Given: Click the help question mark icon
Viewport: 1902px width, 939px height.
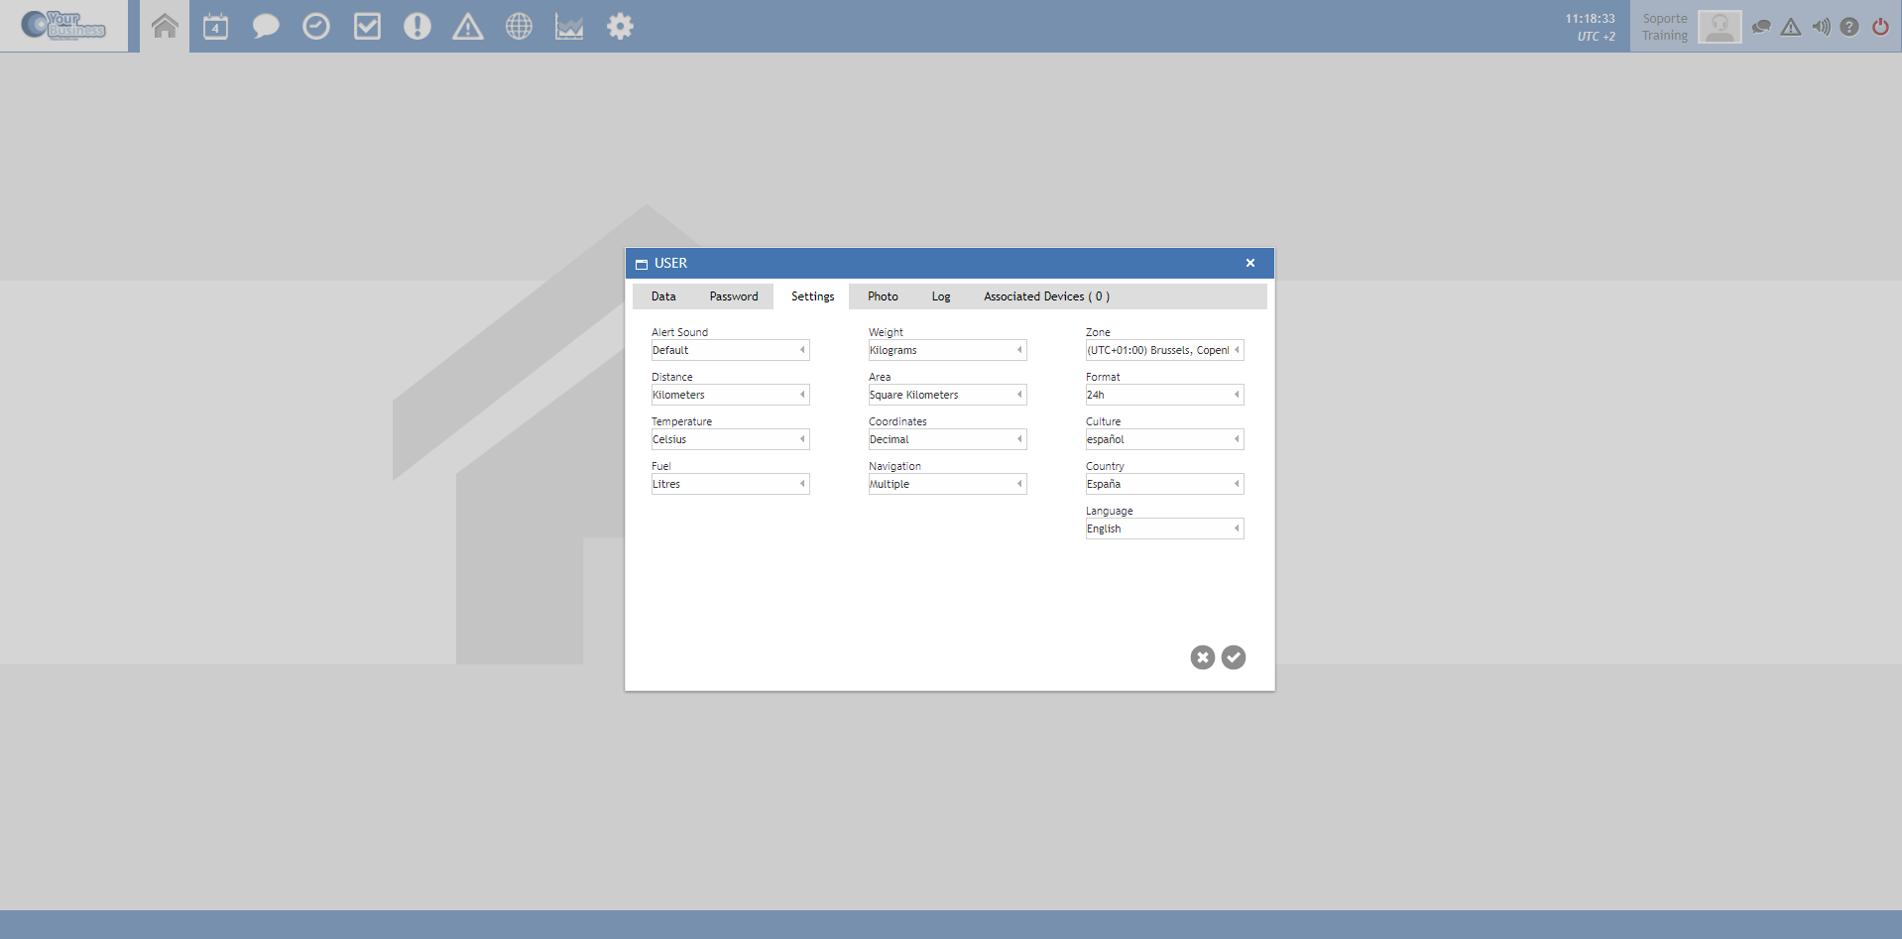Looking at the screenshot, I should (1849, 27).
